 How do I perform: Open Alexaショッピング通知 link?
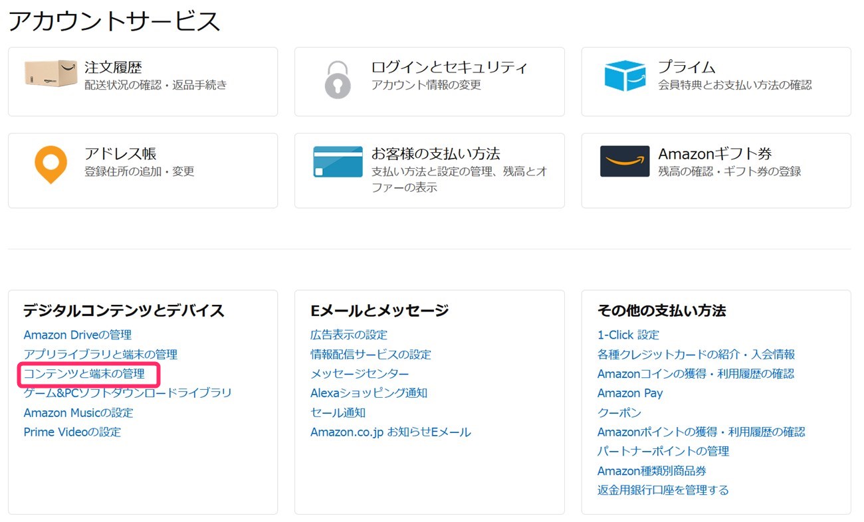pos(369,393)
